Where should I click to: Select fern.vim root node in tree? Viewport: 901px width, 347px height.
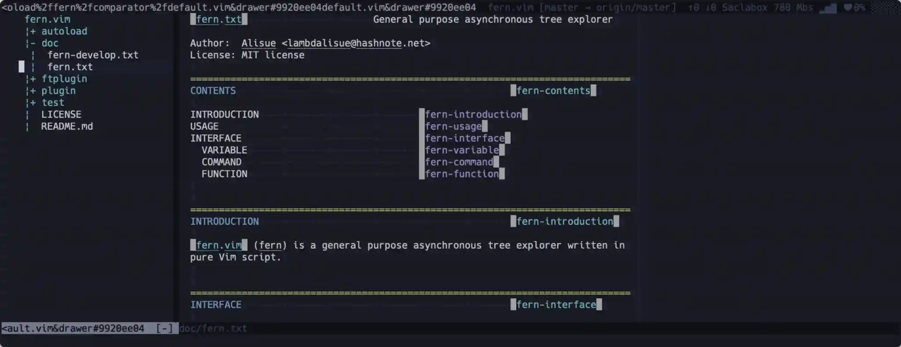coord(47,19)
